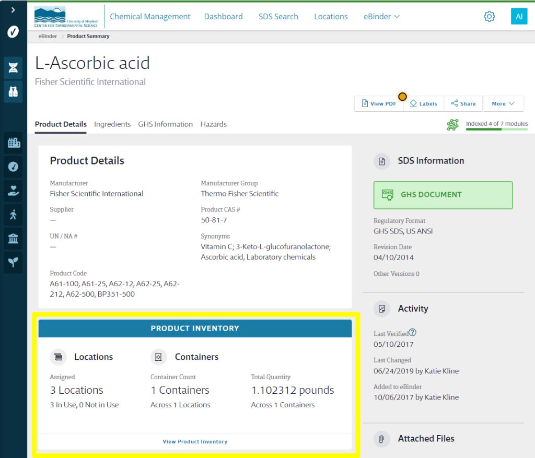Click the '1.102312 pounds' total quantity
The height and width of the screenshot is (458, 535).
pos(293,390)
